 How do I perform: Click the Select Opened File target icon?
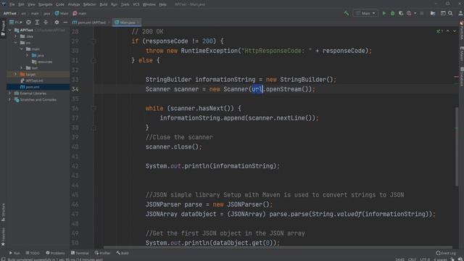coord(28,22)
